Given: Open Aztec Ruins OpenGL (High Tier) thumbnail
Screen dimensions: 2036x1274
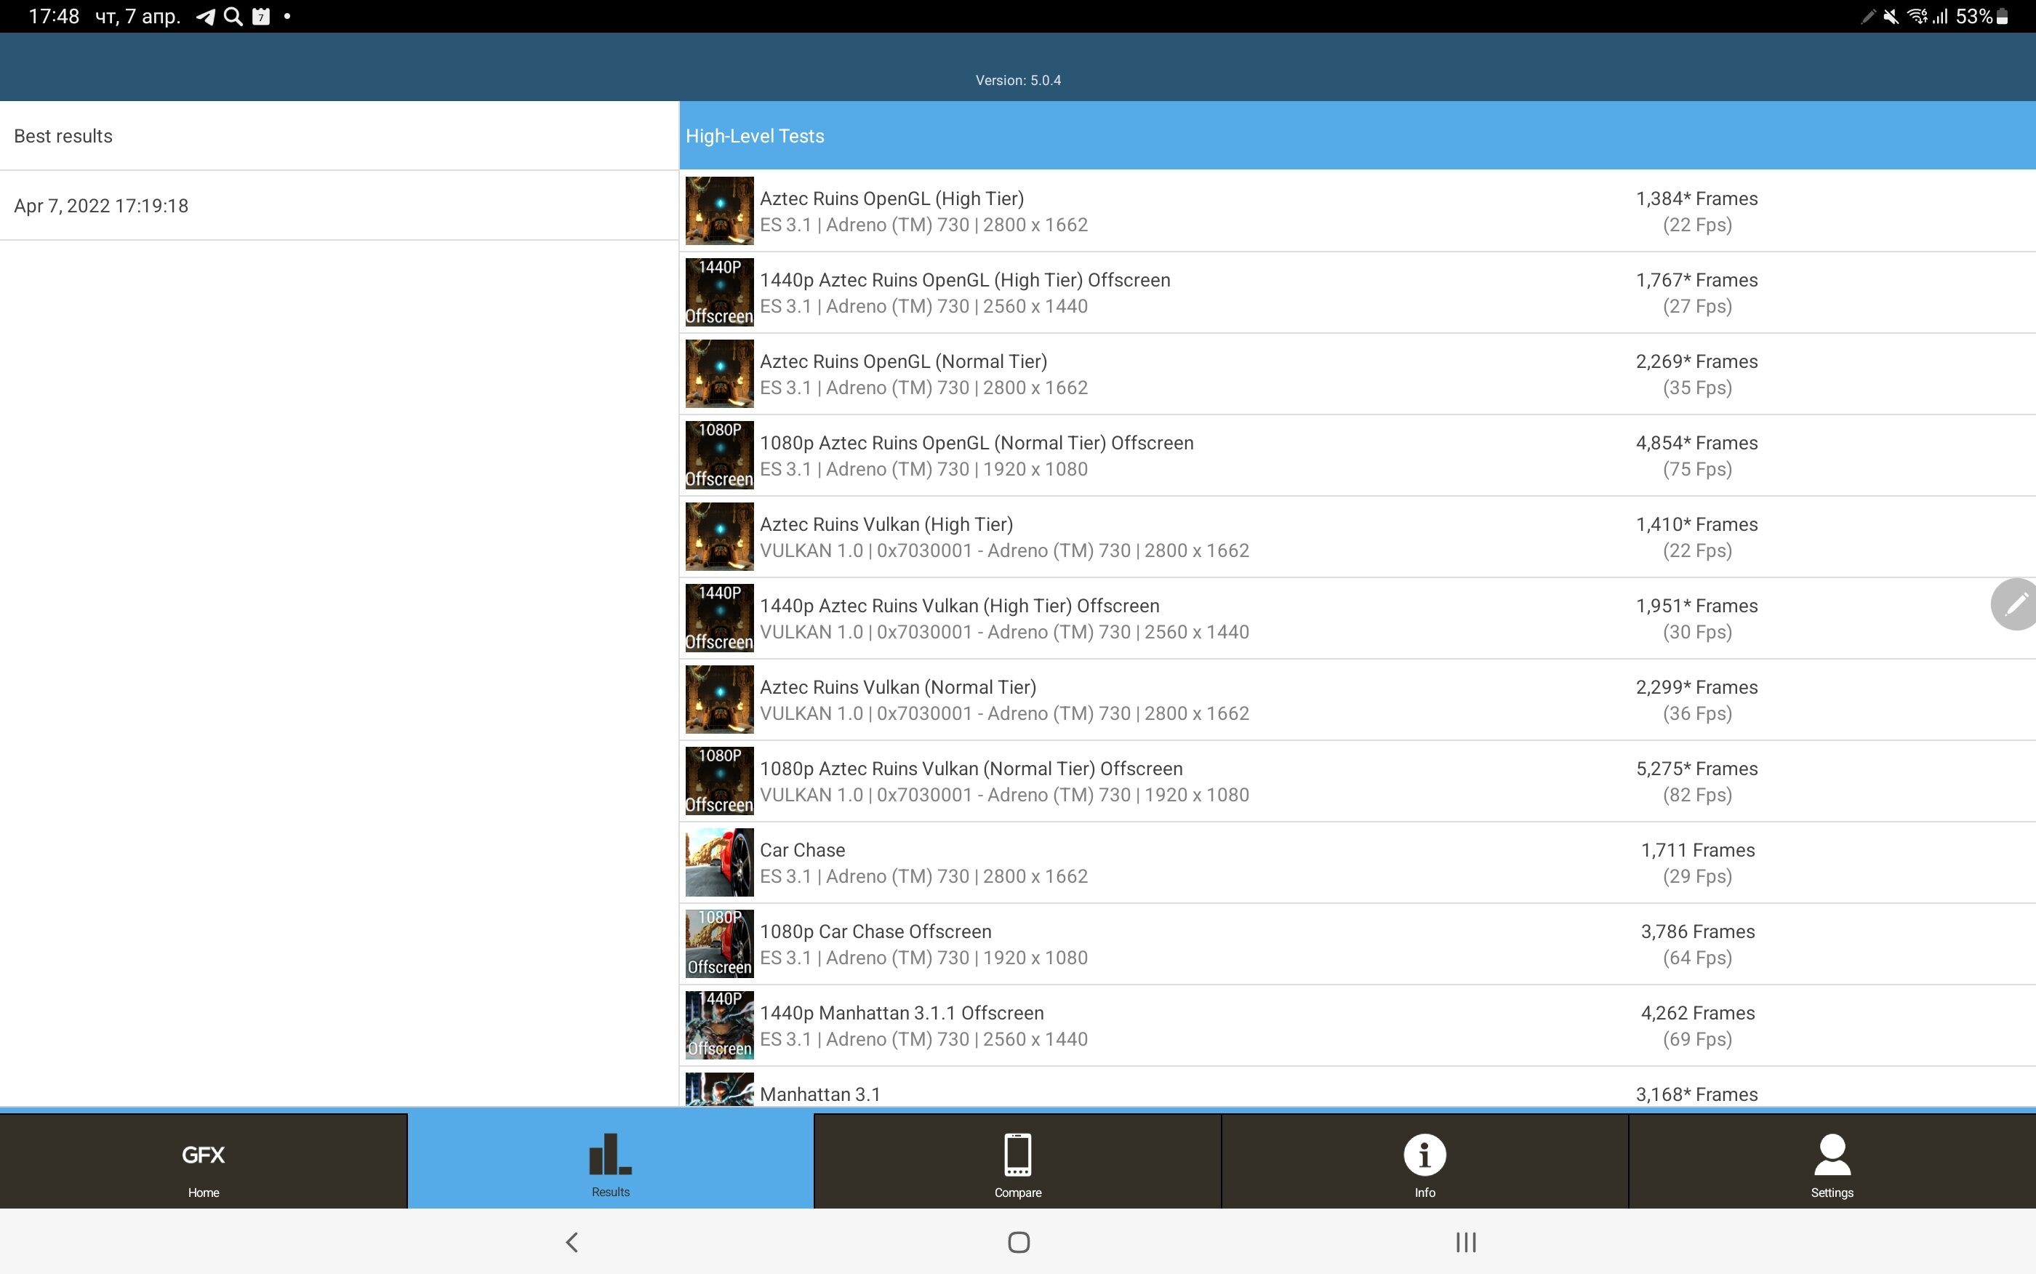Looking at the screenshot, I should tap(719, 211).
